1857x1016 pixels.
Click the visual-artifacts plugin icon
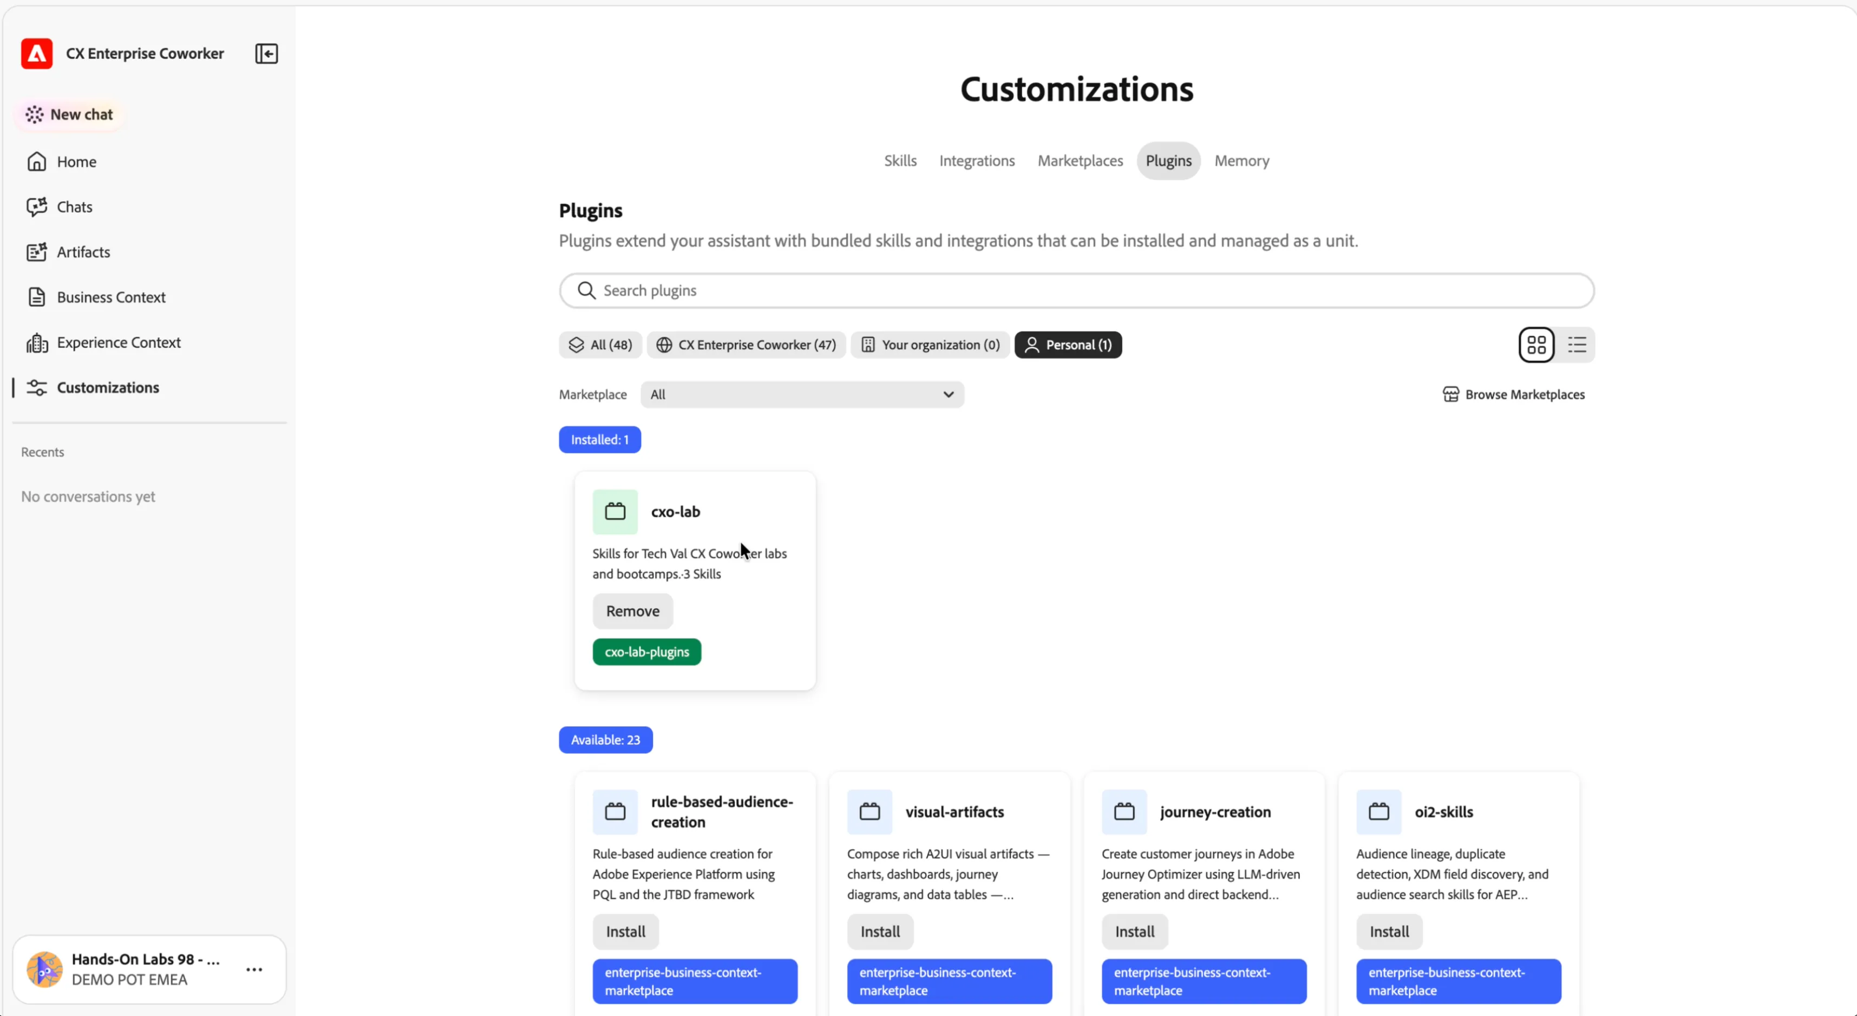(x=869, y=812)
